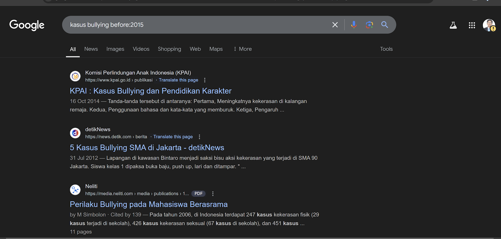Open Search Labs flask icon

click(x=453, y=25)
